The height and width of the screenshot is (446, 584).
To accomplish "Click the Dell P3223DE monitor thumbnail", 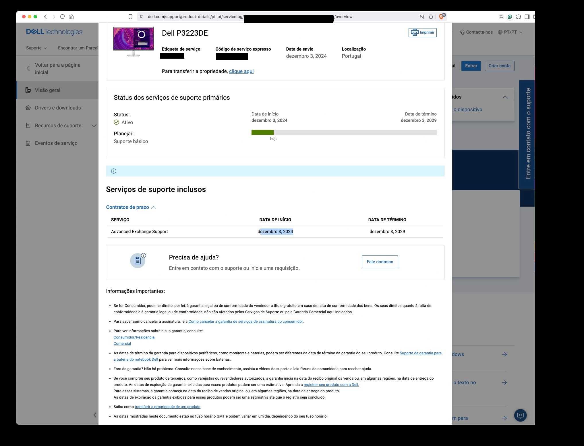I will click(133, 41).
